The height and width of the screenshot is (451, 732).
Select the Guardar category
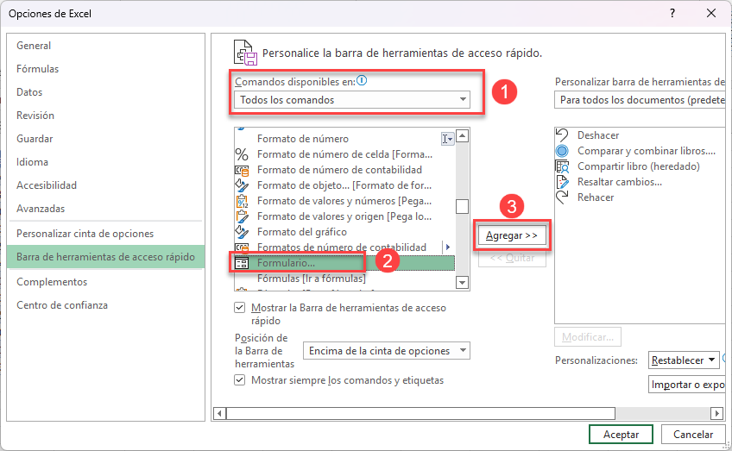coord(105,139)
